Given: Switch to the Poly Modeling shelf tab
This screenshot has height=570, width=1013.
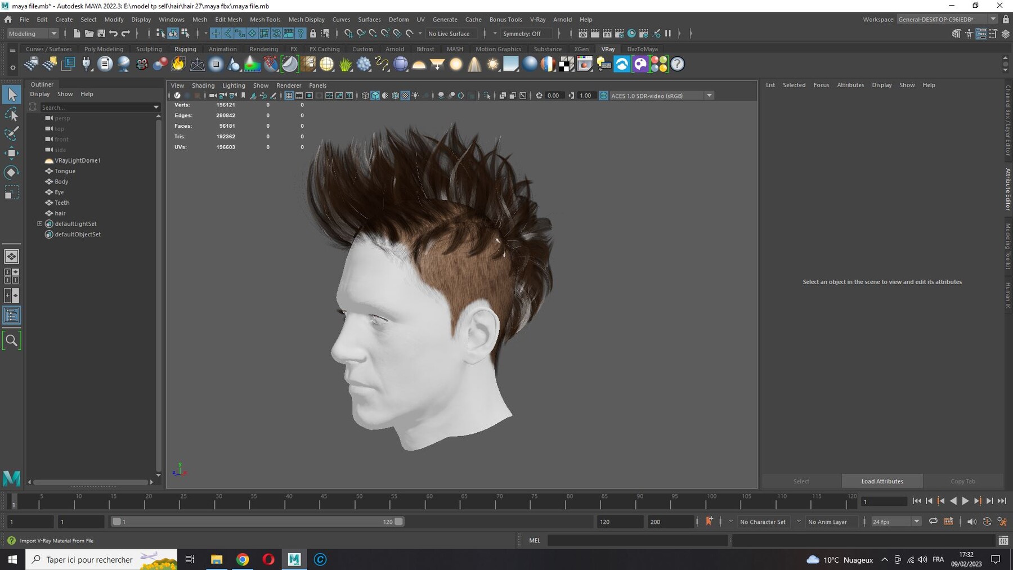Looking at the screenshot, I should click(104, 49).
